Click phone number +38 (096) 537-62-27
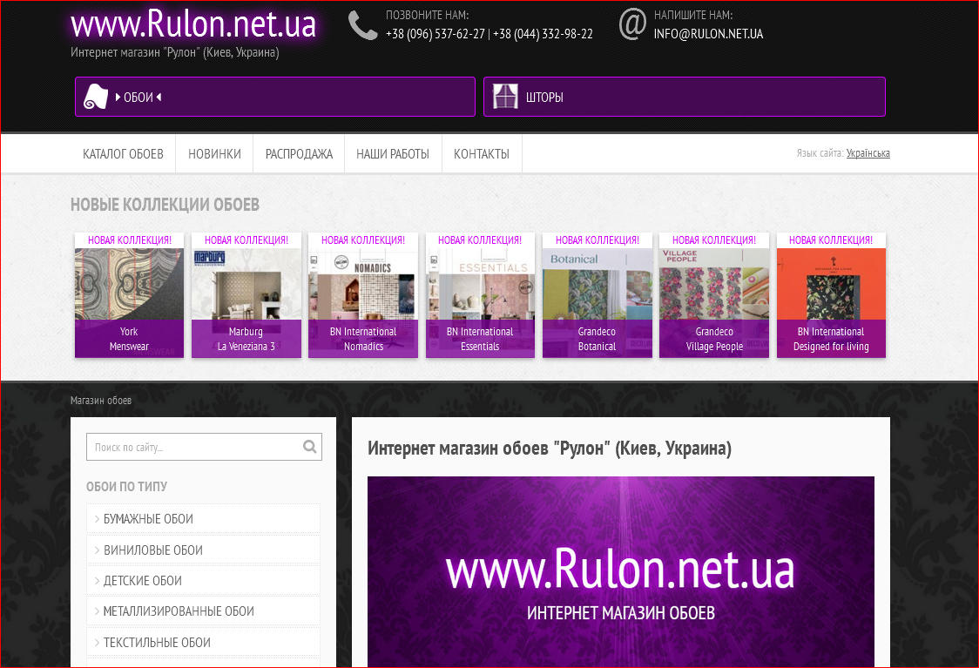This screenshot has height=668, width=979. 435,34
